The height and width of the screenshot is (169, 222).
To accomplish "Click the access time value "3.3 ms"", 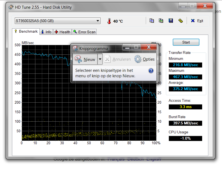I will coord(185,107).
